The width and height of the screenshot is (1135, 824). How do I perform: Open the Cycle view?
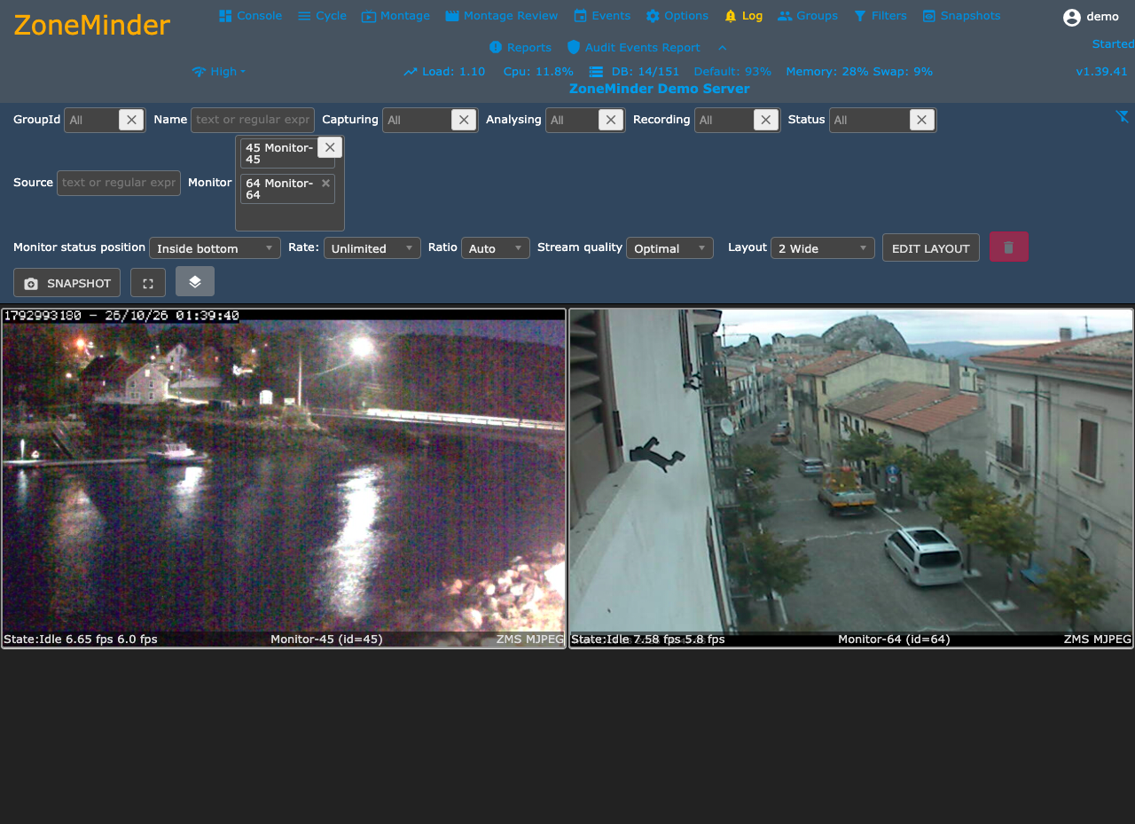click(x=322, y=15)
